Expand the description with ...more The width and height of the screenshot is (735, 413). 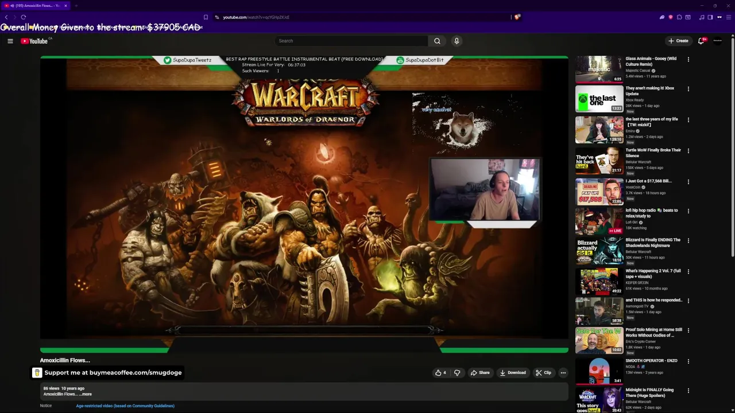[84, 394]
